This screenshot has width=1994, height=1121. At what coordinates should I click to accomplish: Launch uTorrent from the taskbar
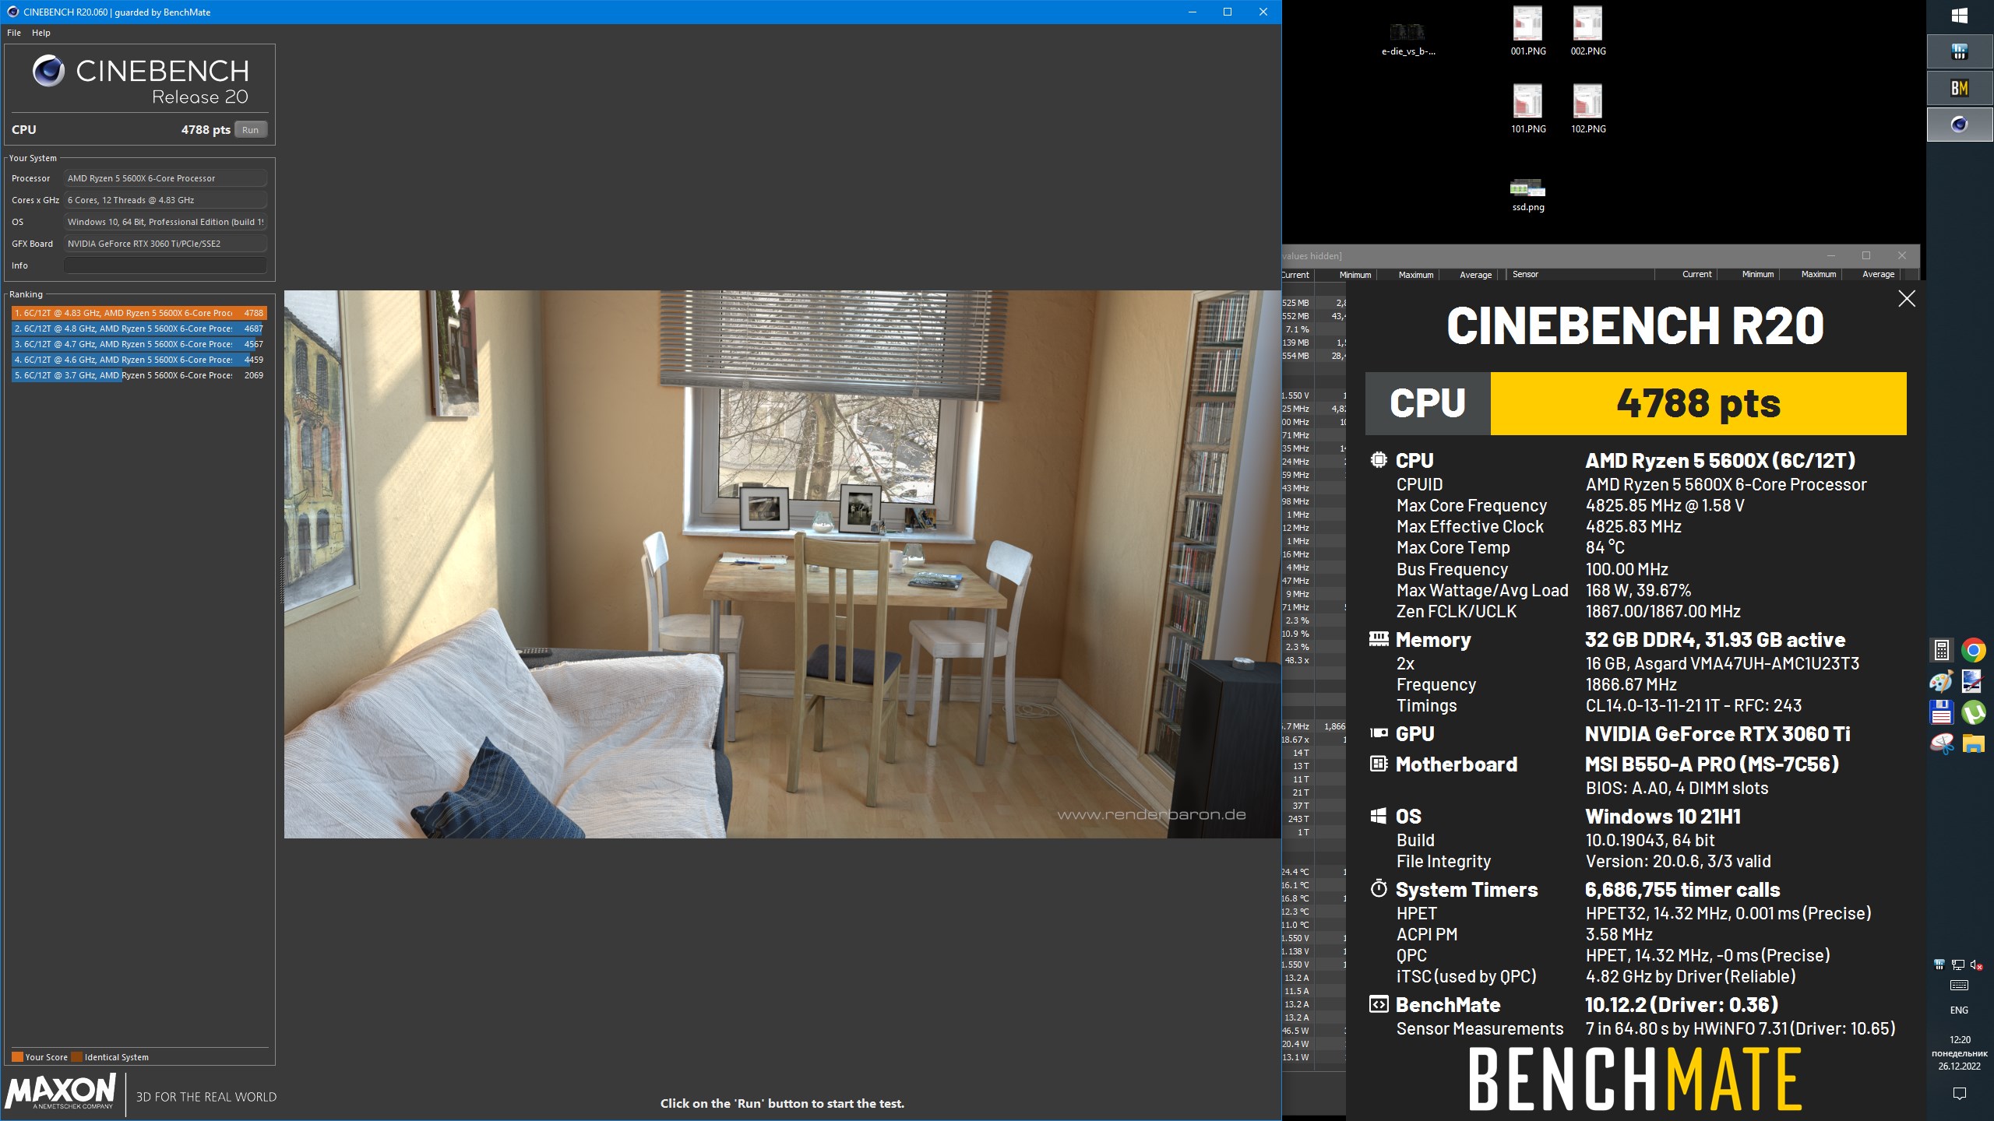pyautogui.click(x=1974, y=712)
